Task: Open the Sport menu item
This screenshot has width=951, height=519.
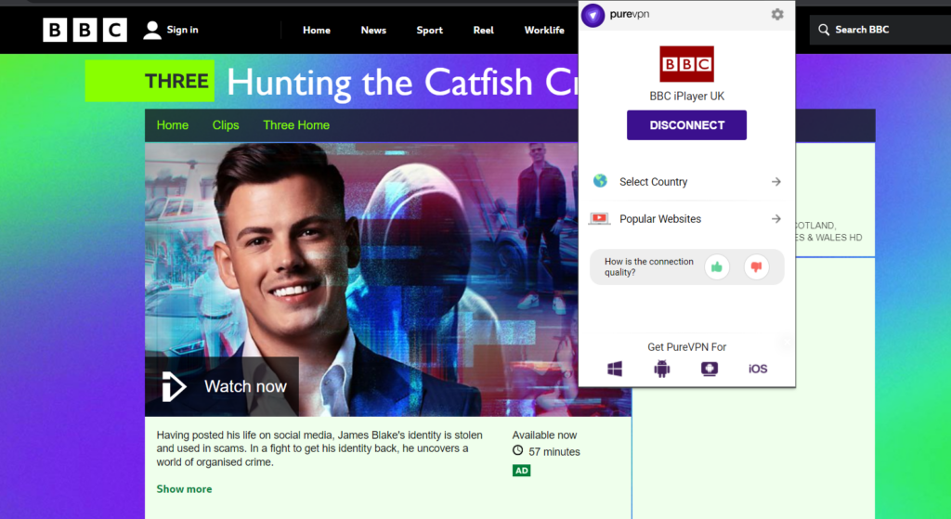Action: coord(429,30)
